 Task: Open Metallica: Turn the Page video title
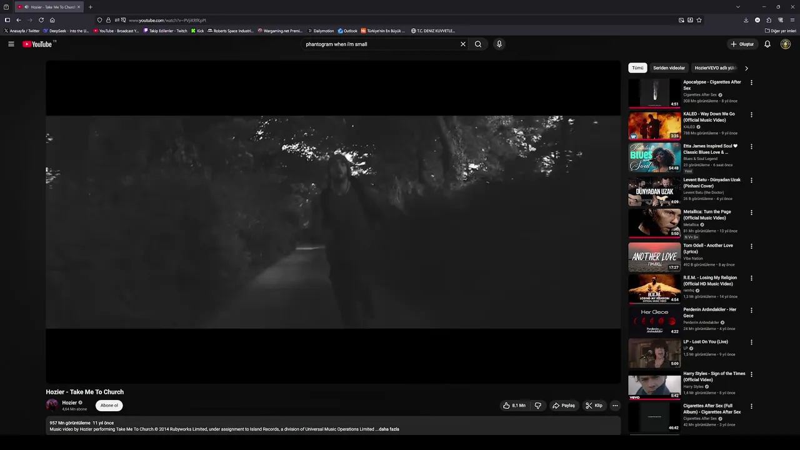click(707, 215)
